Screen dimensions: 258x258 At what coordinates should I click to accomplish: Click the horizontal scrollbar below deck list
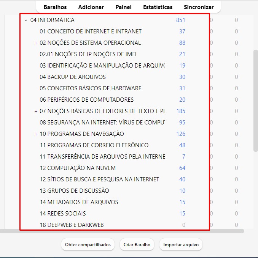[122, 231]
